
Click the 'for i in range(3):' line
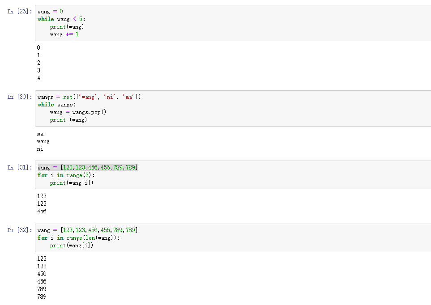66,175
